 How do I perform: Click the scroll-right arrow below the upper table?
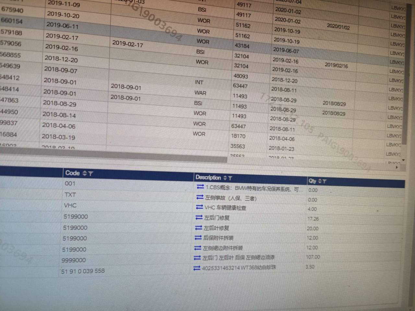pyautogui.click(x=397, y=167)
